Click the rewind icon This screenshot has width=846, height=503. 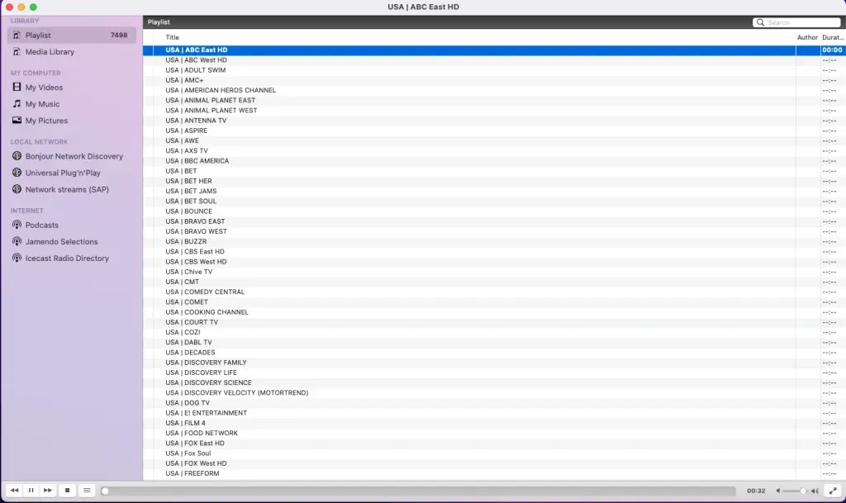pos(12,490)
